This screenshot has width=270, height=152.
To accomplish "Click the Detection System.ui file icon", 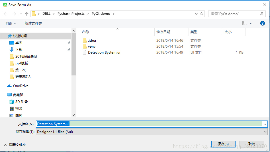I will [x=85, y=52].
